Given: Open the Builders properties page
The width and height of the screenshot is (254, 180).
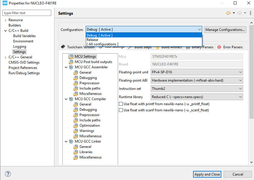Looking at the screenshot, I should 15,25.
